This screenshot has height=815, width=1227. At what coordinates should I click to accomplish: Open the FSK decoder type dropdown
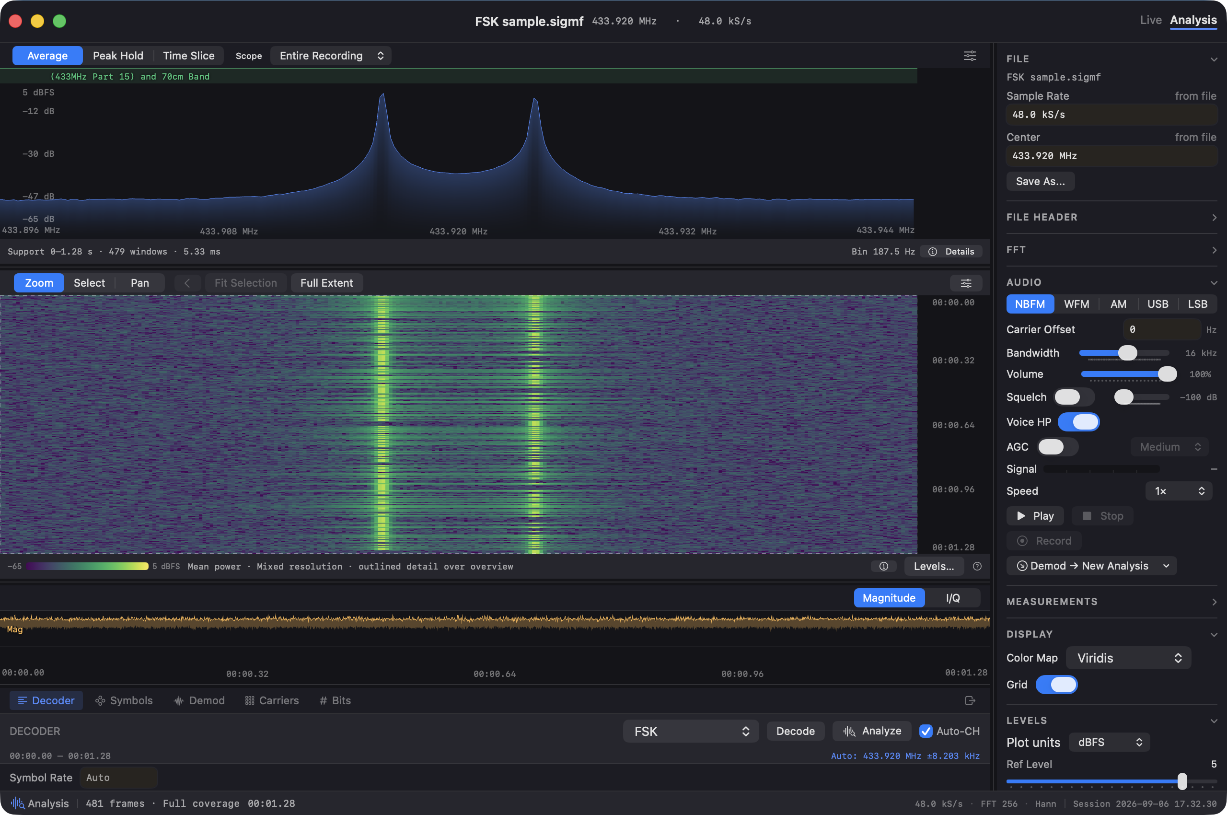(x=691, y=731)
